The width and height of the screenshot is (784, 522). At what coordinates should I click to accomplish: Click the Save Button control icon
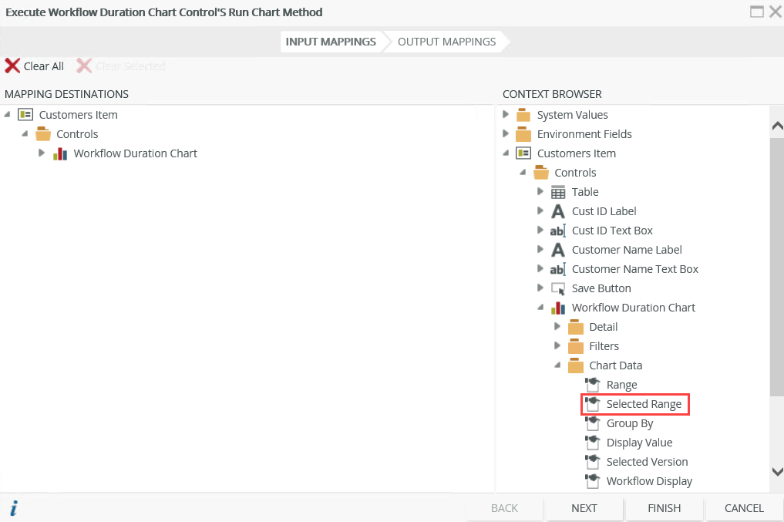(x=558, y=288)
